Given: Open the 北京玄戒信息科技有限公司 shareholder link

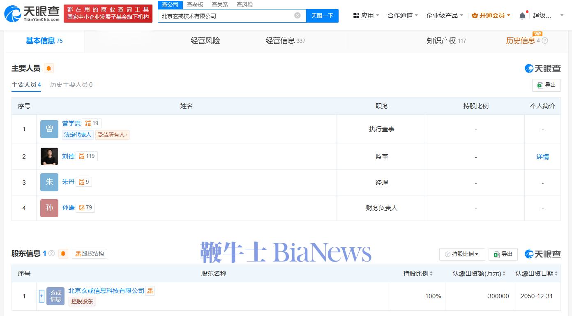Looking at the screenshot, I should [x=106, y=291].
